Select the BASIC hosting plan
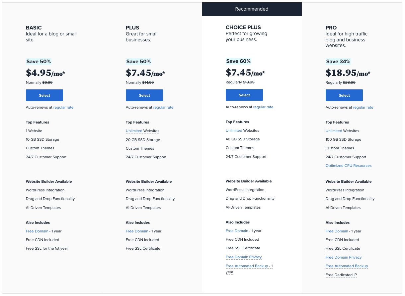This screenshot has height=296, width=405. pyautogui.click(x=44, y=95)
